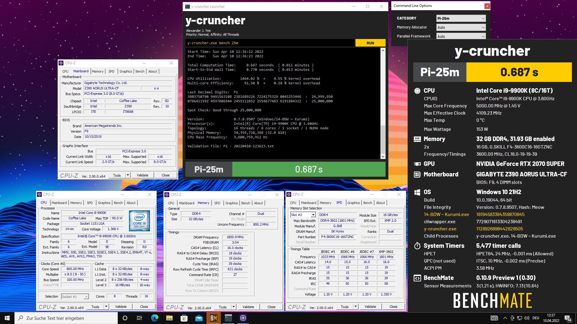Click the yellow y-cruncher.exe file integrity entry
Screen dimensions: 577x324
coord(440,229)
